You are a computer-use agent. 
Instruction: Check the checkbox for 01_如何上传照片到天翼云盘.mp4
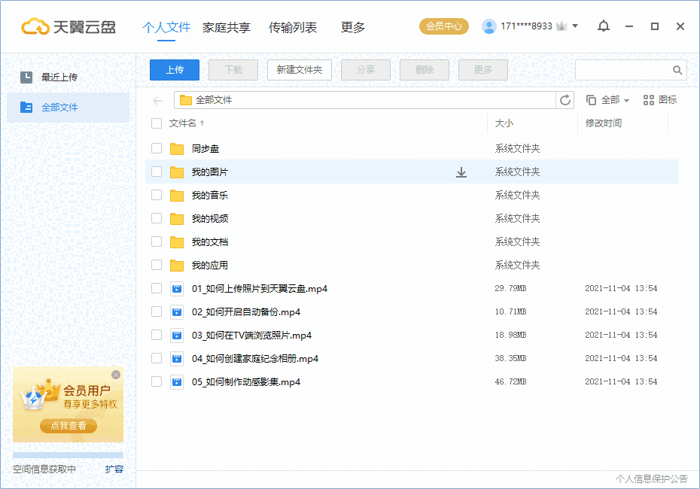(156, 288)
